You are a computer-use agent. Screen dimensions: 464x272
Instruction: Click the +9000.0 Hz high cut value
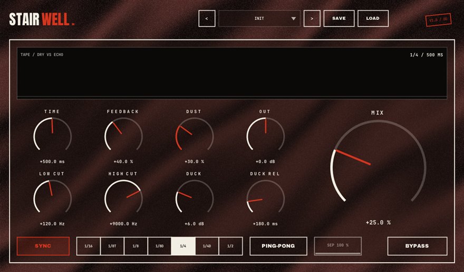coord(123,224)
